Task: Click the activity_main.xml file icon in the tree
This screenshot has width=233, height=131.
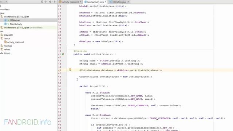Action: [5, 42]
